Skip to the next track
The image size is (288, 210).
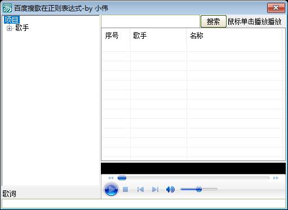pos(155,189)
